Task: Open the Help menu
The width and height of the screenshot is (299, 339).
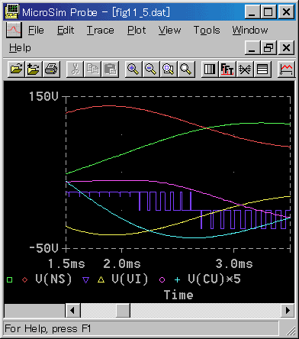Action: [20, 48]
